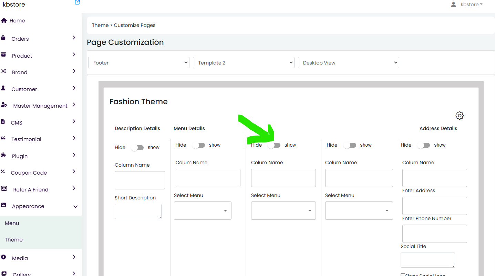Screen dimensions: 495x276
Task: Collapse the Appearance submenu chevron
Action: pos(75,207)
